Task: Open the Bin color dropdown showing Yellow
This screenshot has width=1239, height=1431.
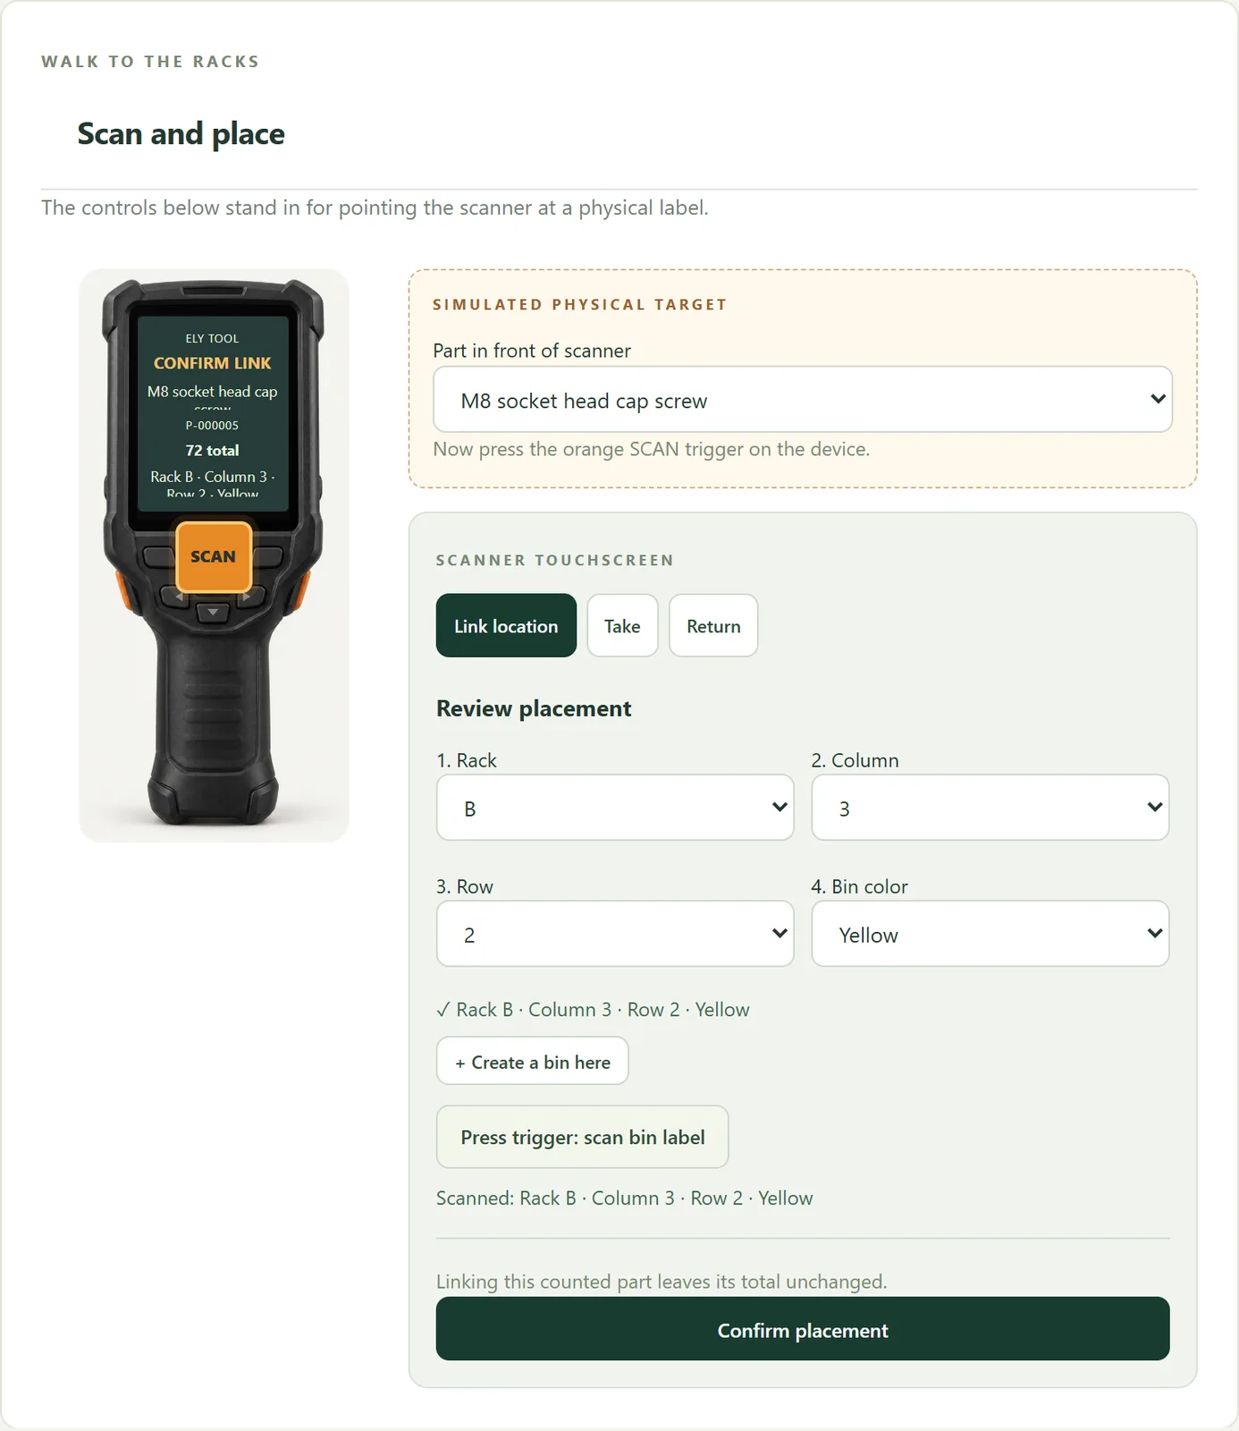Action: [x=990, y=934]
